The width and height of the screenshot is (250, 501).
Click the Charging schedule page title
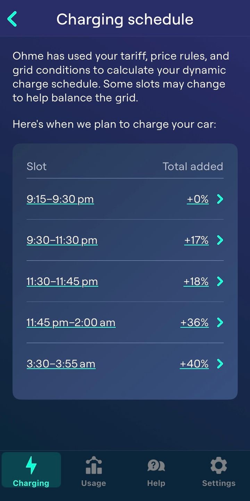tap(125, 19)
